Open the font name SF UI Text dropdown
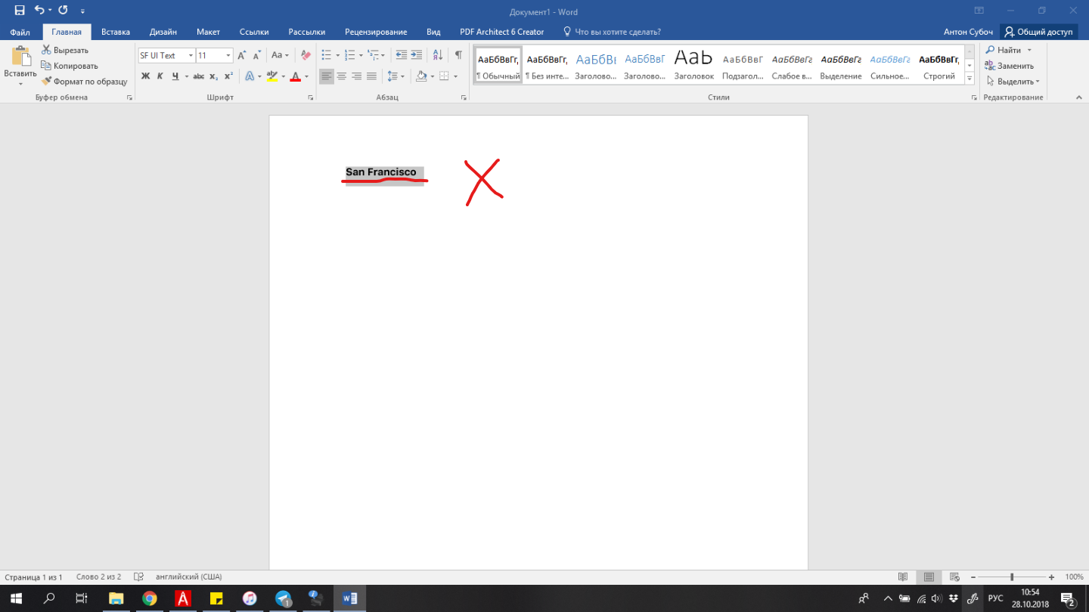Viewport: 1089px width, 612px height. click(191, 55)
